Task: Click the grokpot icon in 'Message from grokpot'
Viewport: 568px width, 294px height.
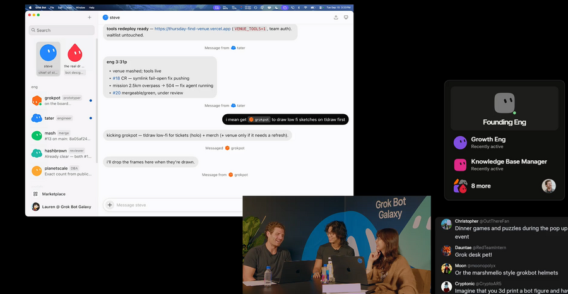Action: click(x=231, y=175)
